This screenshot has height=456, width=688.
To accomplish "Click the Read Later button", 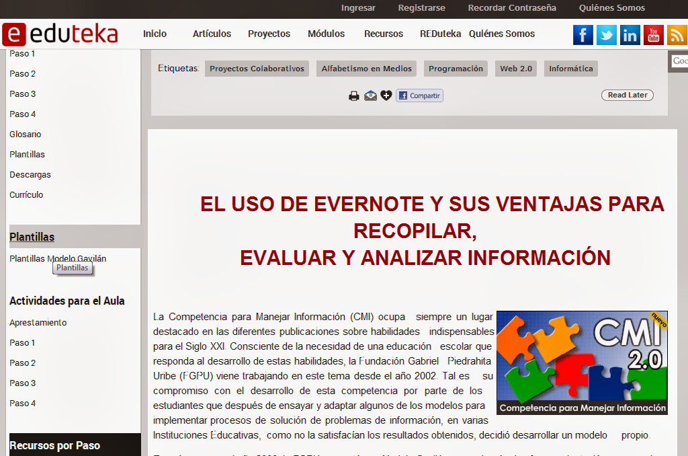I will coord(627,95).
